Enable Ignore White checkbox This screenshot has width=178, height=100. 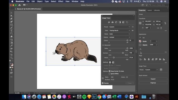click(x=109, y=74)
